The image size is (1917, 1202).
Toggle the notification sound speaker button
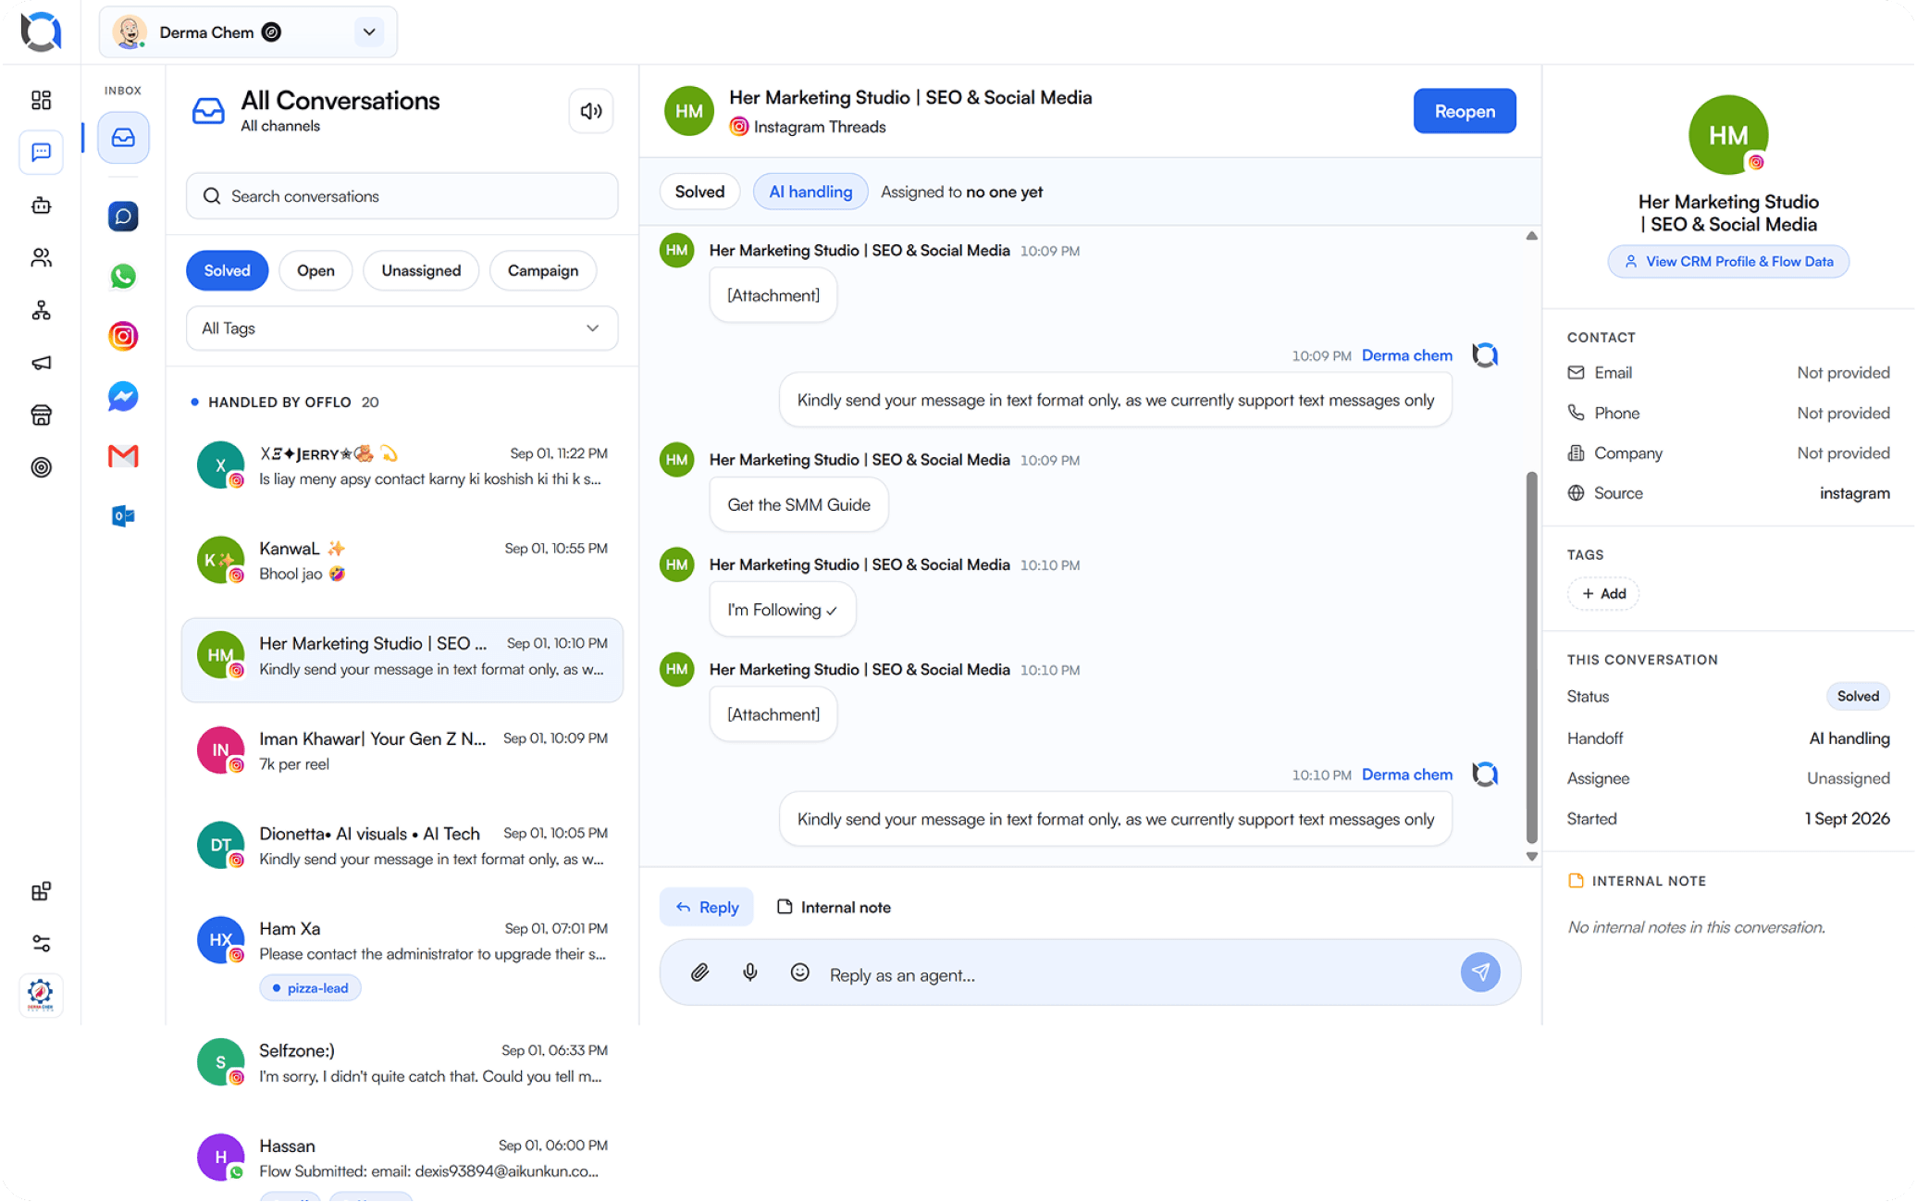tap(590, 111)
